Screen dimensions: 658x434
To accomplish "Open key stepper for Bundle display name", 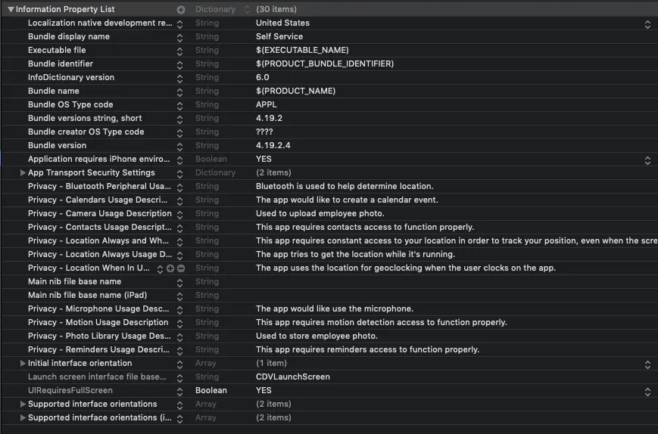I will (x=180, y=37).
